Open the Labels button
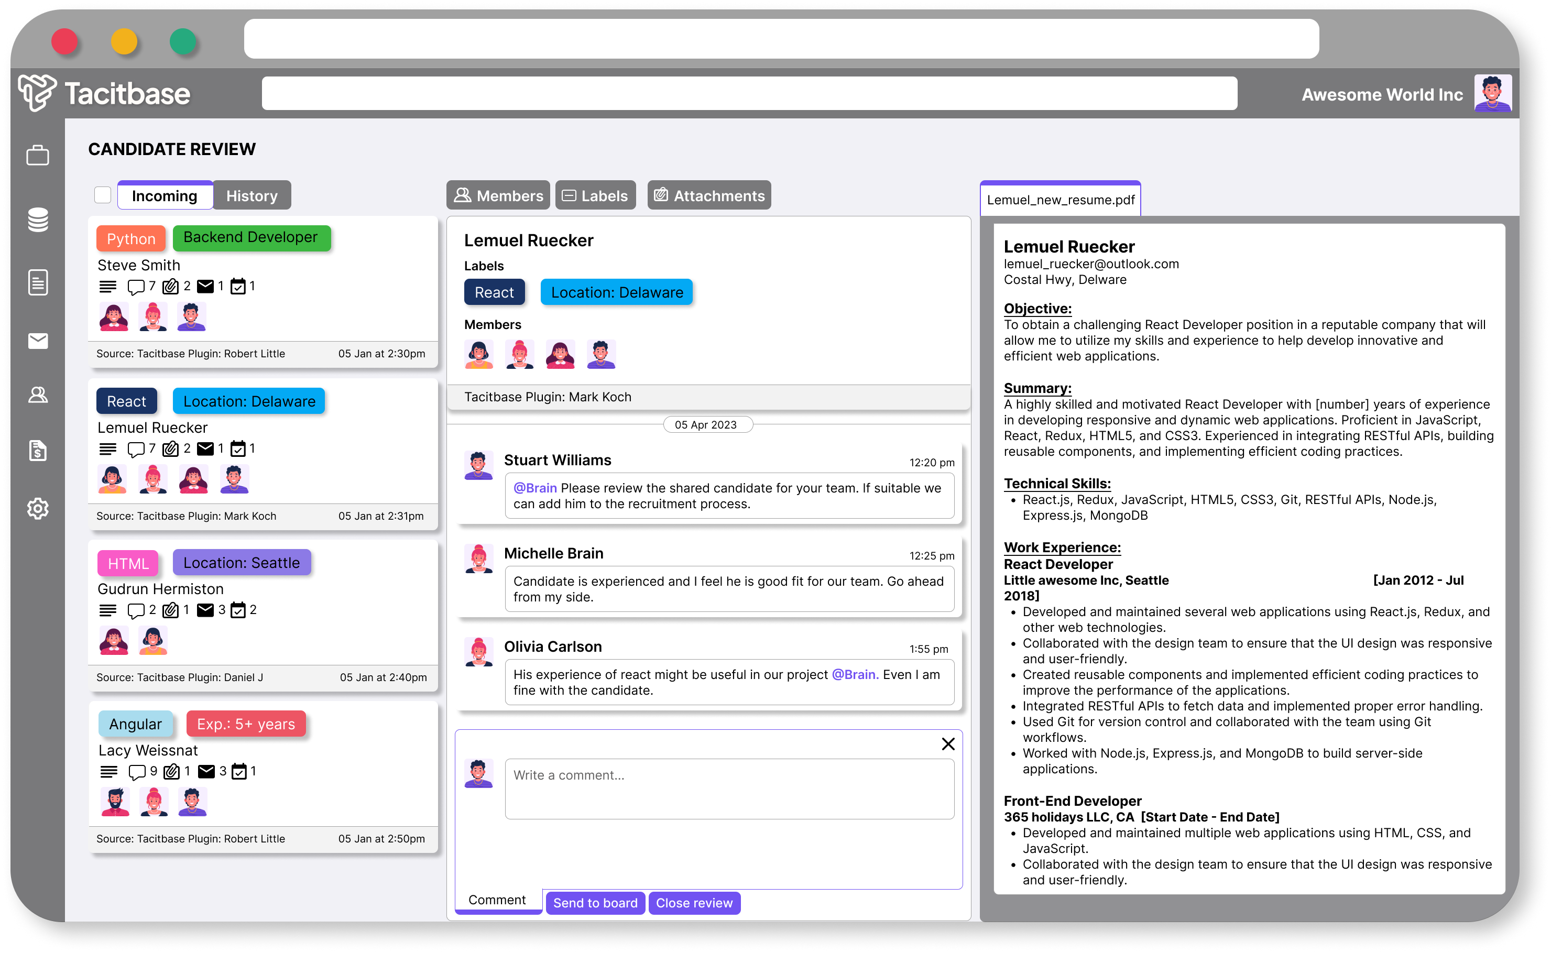The height and width of the screenshot is (953, 1551). [x=595, y=196]
